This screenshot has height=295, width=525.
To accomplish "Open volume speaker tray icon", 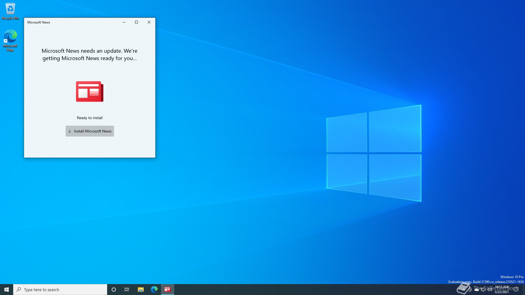I will coord(490,290).
